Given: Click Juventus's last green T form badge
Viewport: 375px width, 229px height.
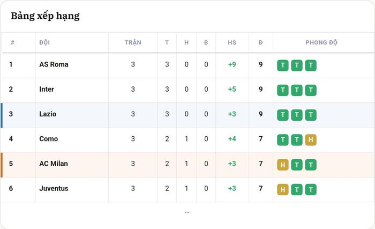Looking at the screenshot, I should coord(311,189).
